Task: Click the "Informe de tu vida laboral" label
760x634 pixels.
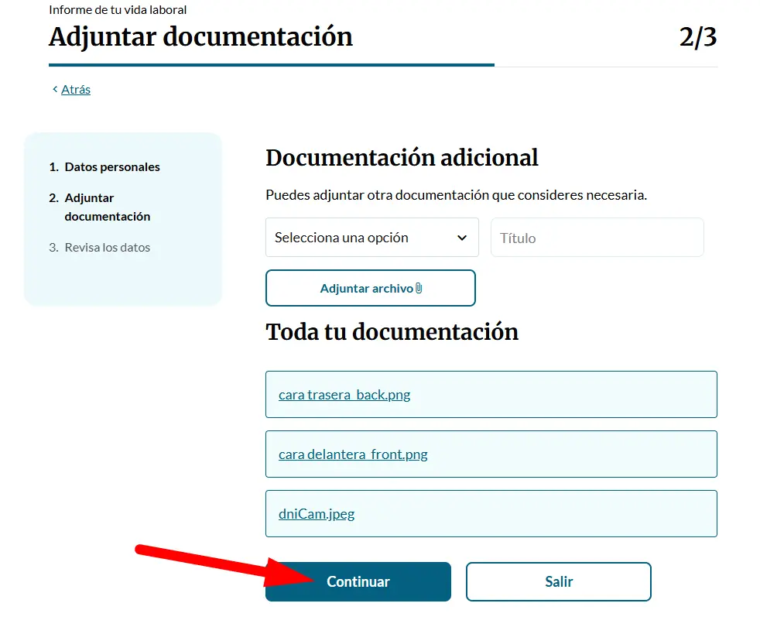Action: coord(118,10)
